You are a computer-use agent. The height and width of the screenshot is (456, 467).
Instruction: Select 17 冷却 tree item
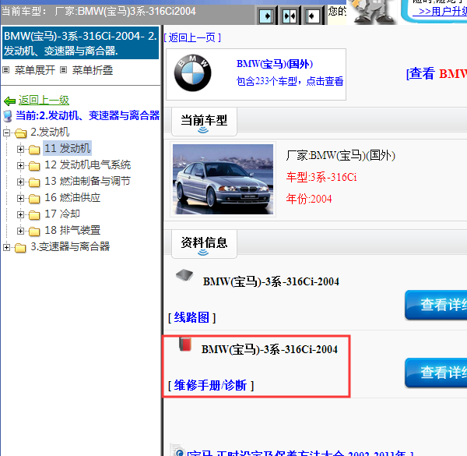click(62, 214)
